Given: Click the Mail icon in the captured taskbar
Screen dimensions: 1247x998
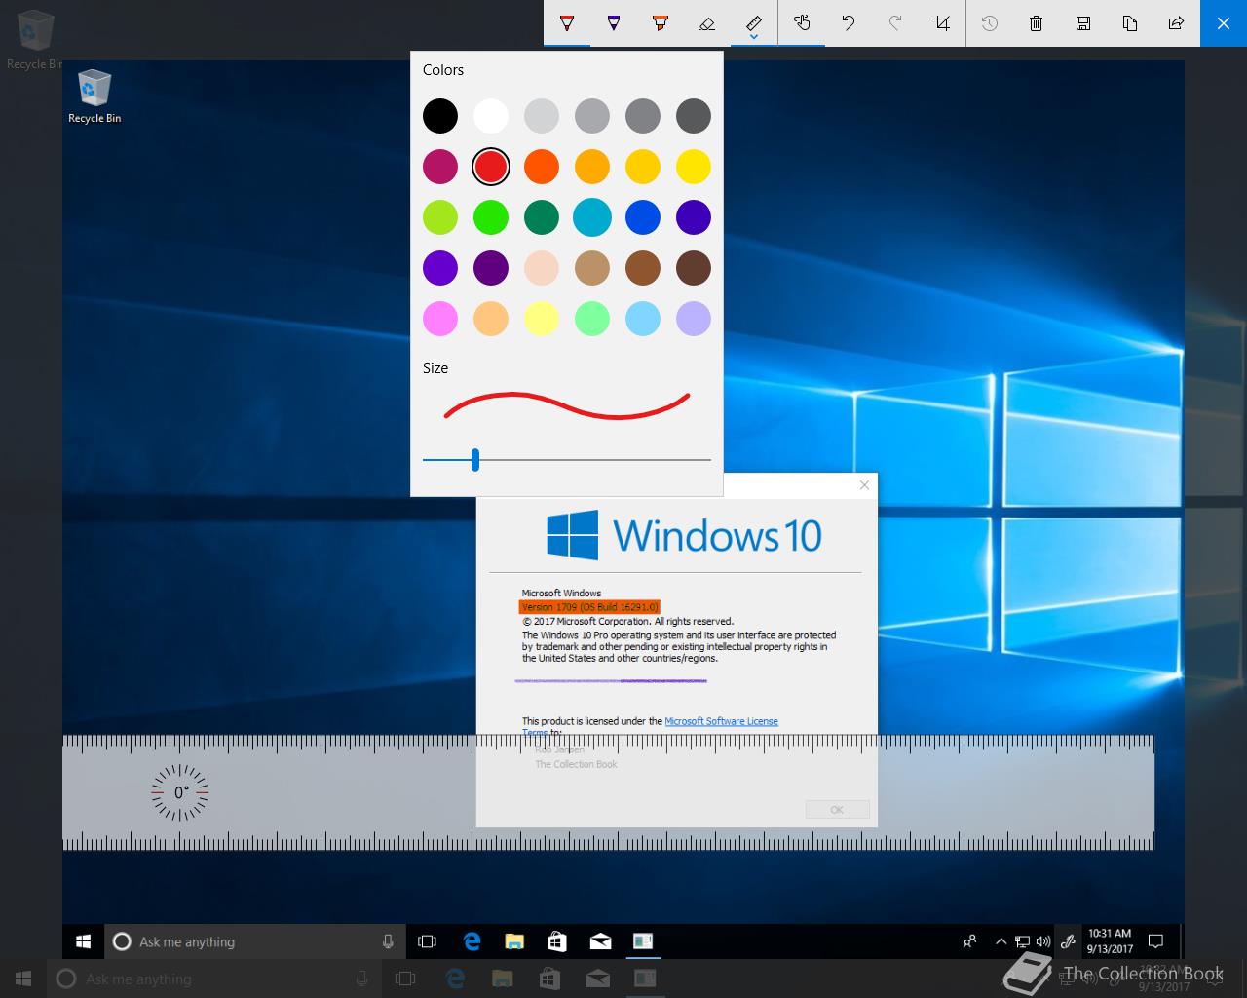Looking at the screenshot, I should [x=600, y=941].
